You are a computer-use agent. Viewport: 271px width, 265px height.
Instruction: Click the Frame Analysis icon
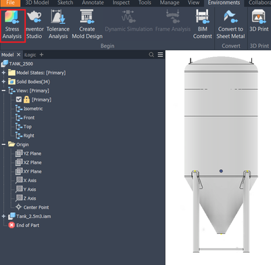click(173, 17)
